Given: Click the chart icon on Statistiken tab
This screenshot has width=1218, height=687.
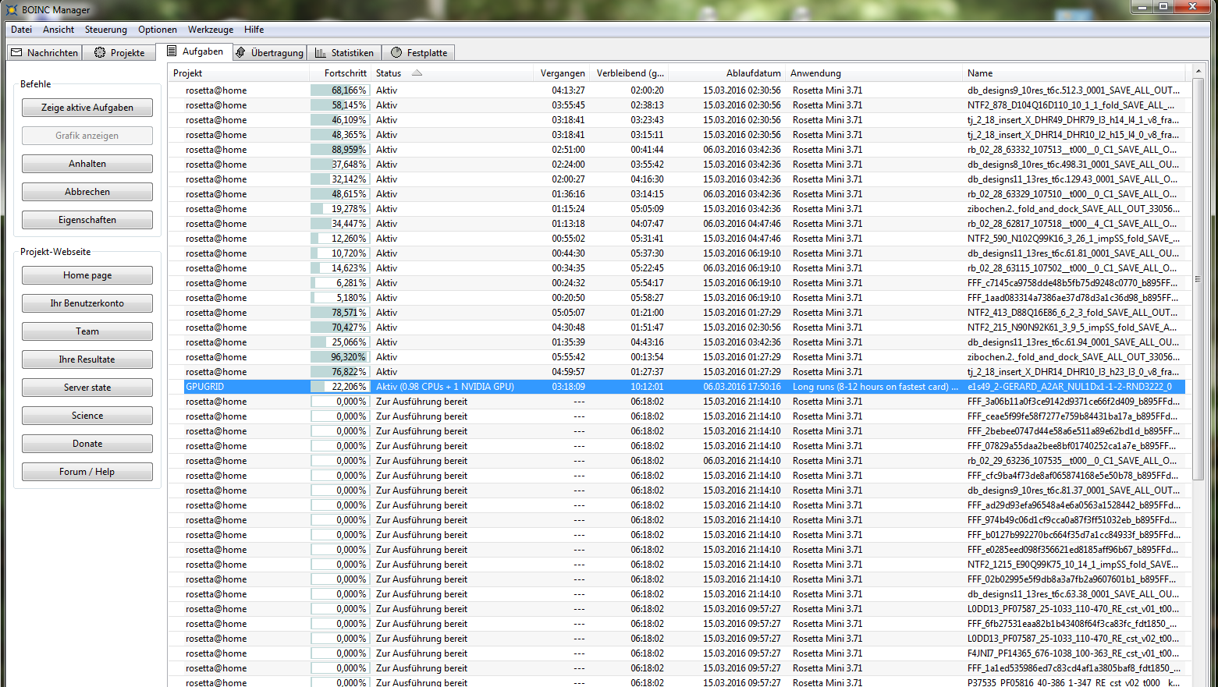Looking at the screenshot, I should 321,52.
